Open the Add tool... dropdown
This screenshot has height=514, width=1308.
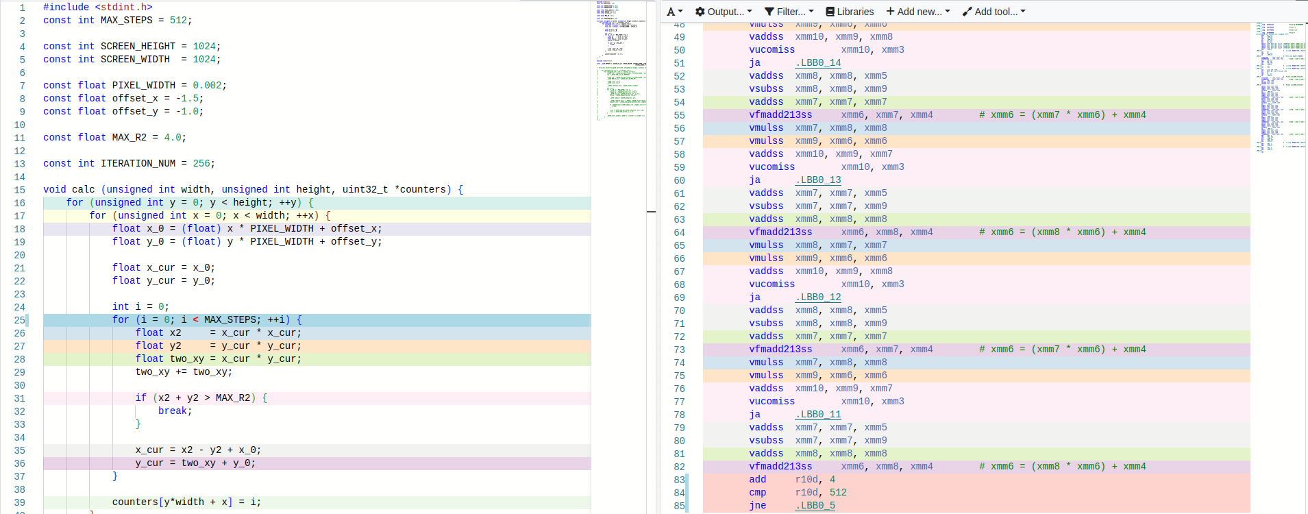click(x=994, y=12)
